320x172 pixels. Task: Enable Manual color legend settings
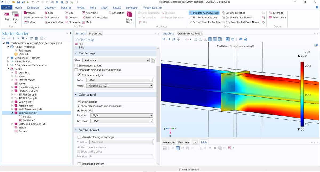[79, 137]
